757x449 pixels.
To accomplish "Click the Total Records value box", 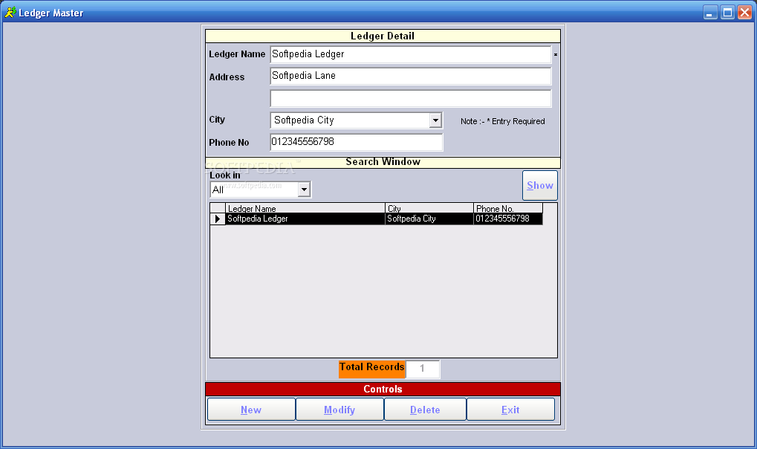I will tap(423, 369).
